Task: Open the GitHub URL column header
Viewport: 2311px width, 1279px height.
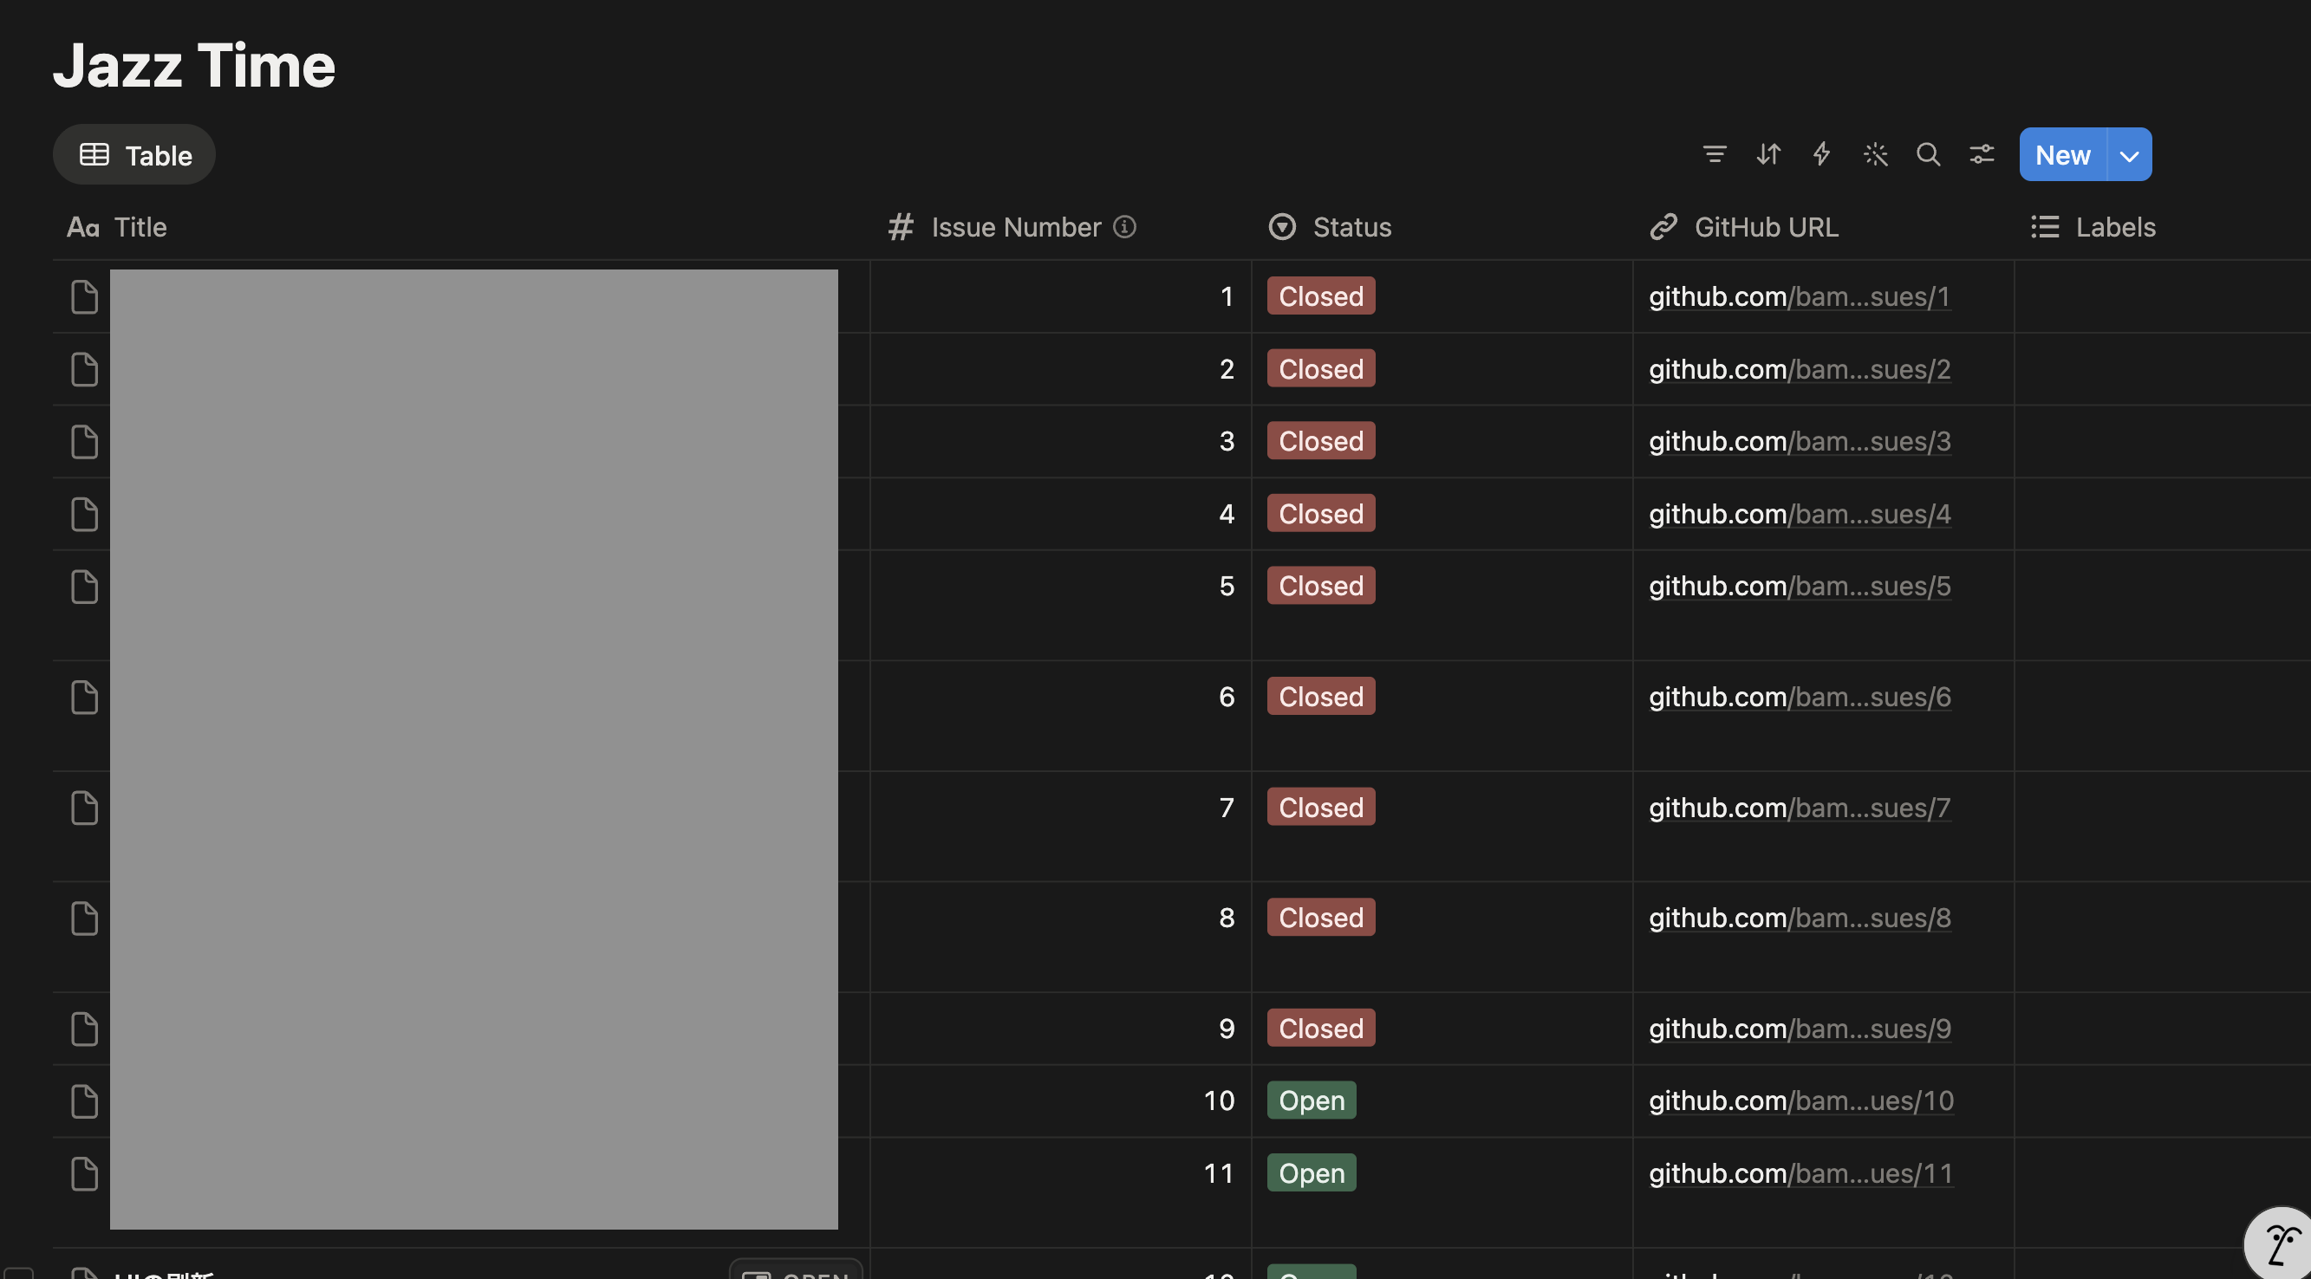Action: tap(1744, 227)
